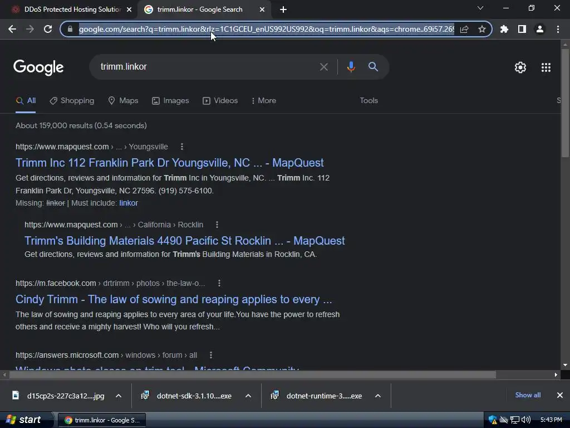The width and height of the screenshot is (570, 428).
Task: Go to Google homepage via logo
Action: (38, 67)
